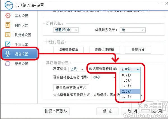Choose 1.0秒 in the list

click(x=130, y=81)
